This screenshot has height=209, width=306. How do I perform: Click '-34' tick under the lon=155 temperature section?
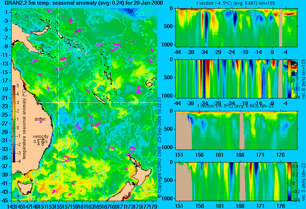tap(204, 52)
